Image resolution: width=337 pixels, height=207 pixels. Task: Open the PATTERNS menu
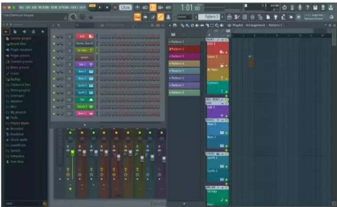coord(44,8)
